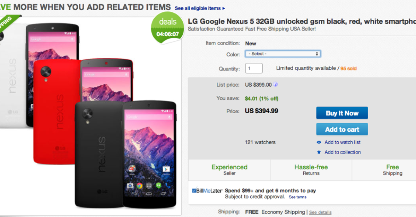Click the Add to watch list link
Screen dimensions: 416x217
tap(343, 142)
